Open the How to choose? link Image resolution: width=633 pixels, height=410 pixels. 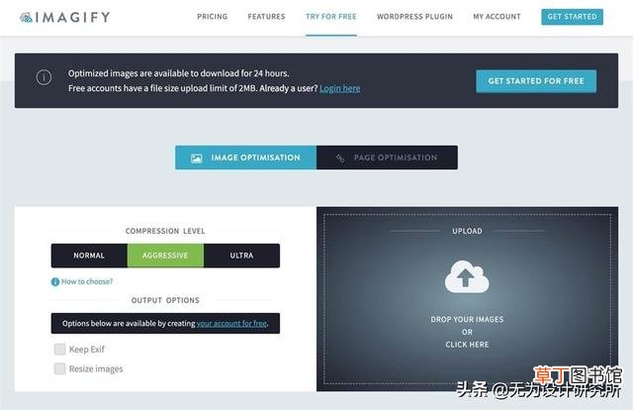87,281
